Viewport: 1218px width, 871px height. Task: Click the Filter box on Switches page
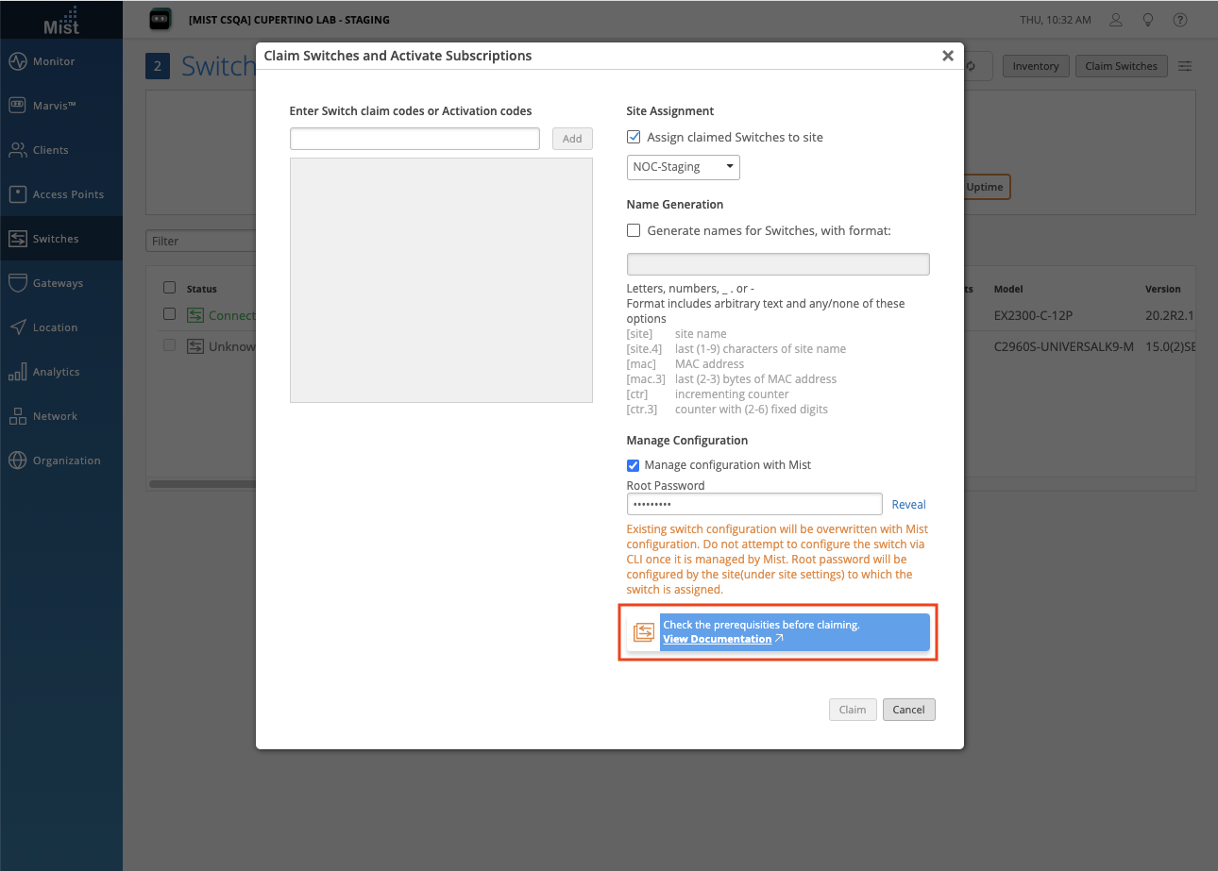tap(200, 241)
